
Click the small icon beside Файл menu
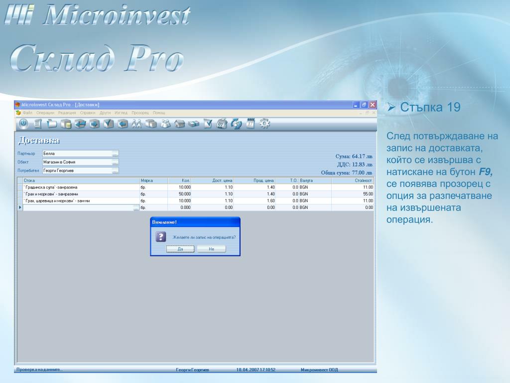[18, 113]
